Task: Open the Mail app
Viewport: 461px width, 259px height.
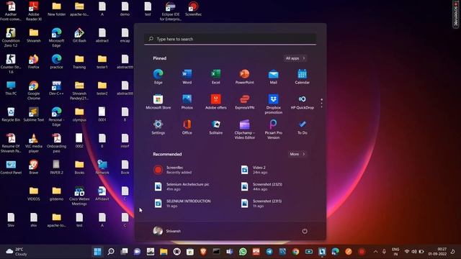Action: coord(274,77)
